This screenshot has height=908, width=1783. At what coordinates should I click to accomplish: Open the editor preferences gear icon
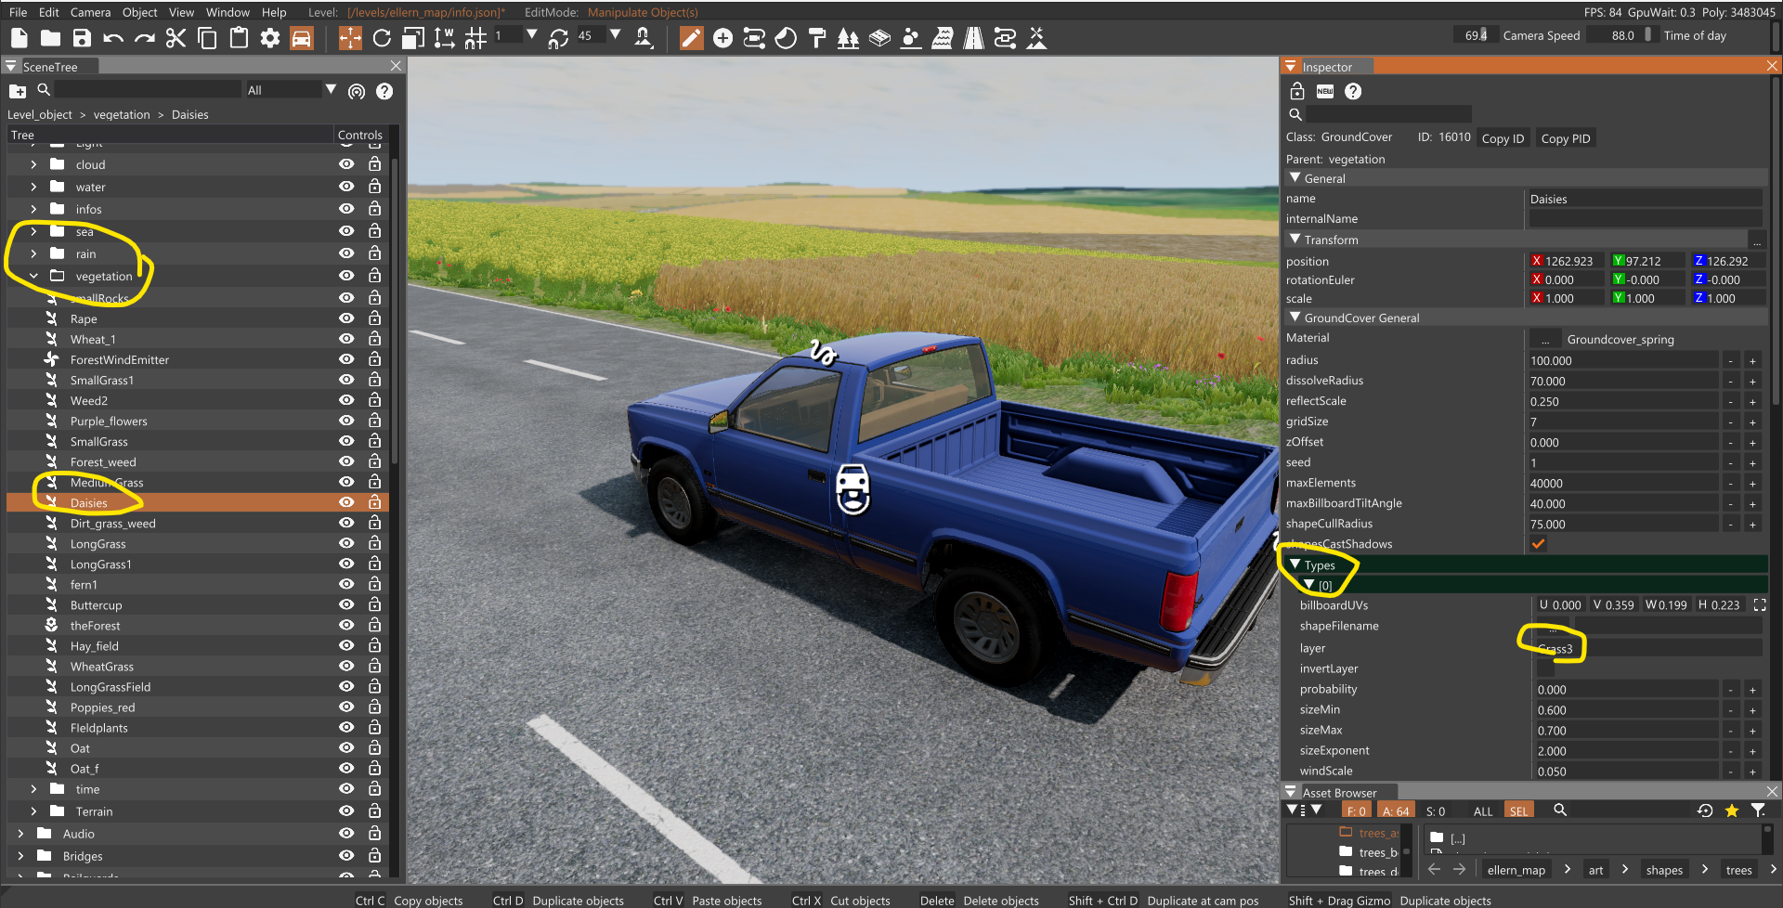[270, 38]
